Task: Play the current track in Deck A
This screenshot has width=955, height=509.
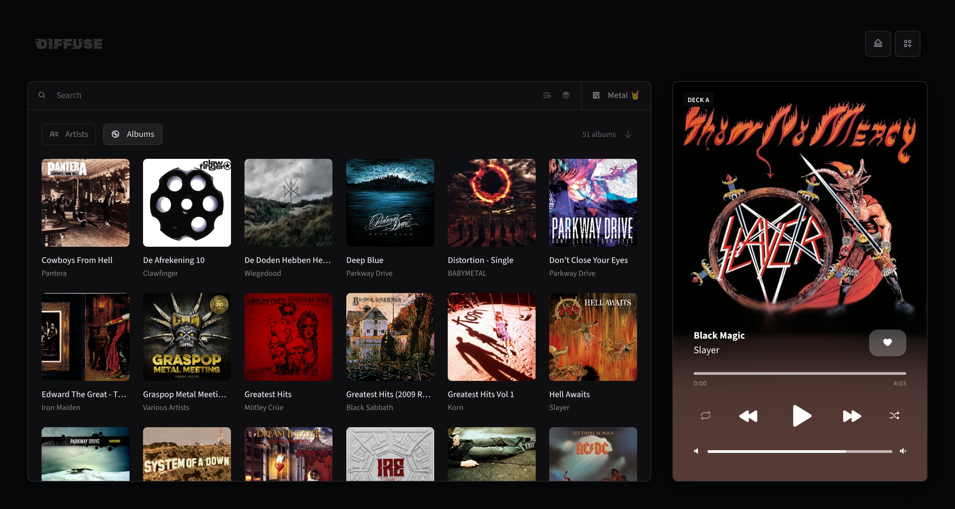Action: (801, 416)
